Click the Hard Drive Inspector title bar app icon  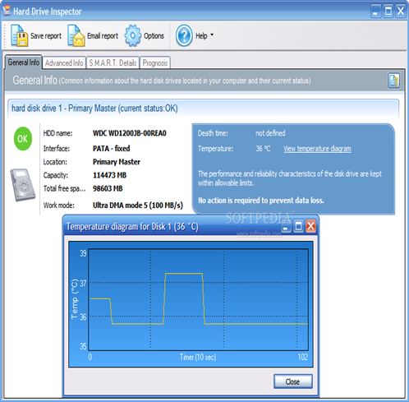7,11
